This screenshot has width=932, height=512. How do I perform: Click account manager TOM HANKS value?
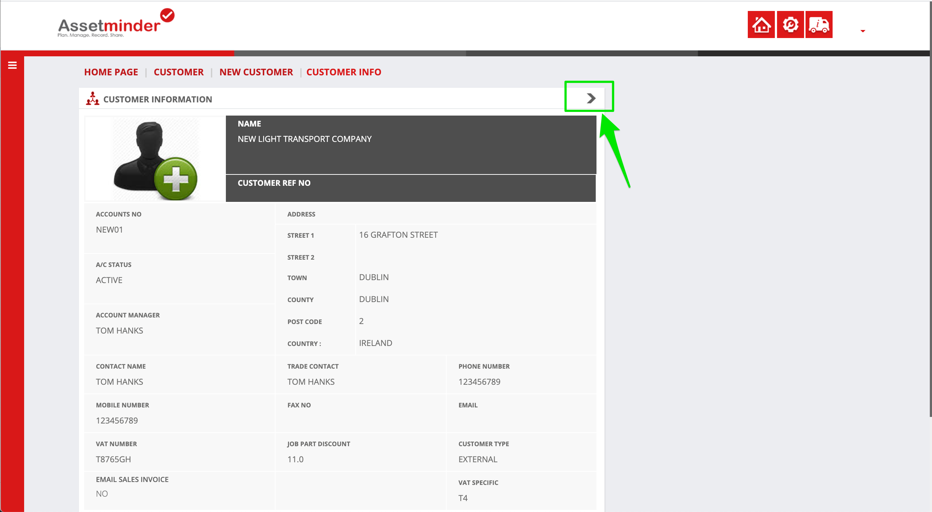tap(120, 331)
